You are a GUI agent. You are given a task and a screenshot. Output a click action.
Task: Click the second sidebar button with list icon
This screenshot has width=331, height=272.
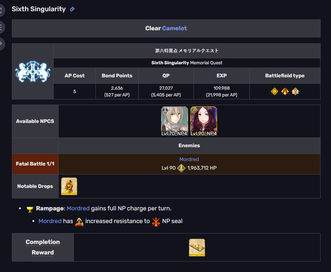1,27
